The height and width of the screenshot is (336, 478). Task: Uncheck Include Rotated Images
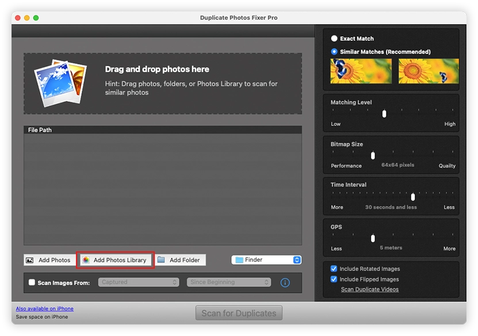[x=334, y=269]
